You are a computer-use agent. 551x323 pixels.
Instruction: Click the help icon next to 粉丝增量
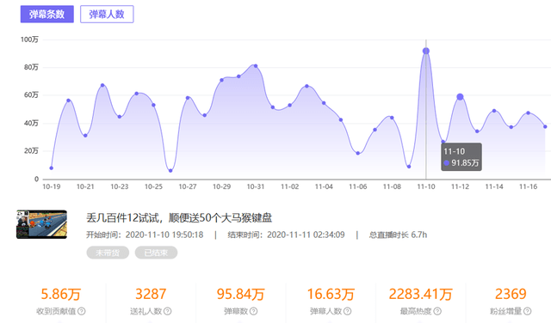pos(528,311)
